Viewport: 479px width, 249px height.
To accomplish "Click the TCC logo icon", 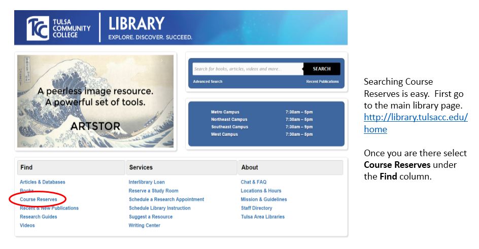I will click(x=38, y=28).
